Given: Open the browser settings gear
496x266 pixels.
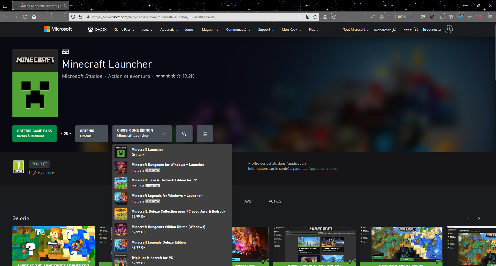Looking at the screenshot, I should pos(451,17).
